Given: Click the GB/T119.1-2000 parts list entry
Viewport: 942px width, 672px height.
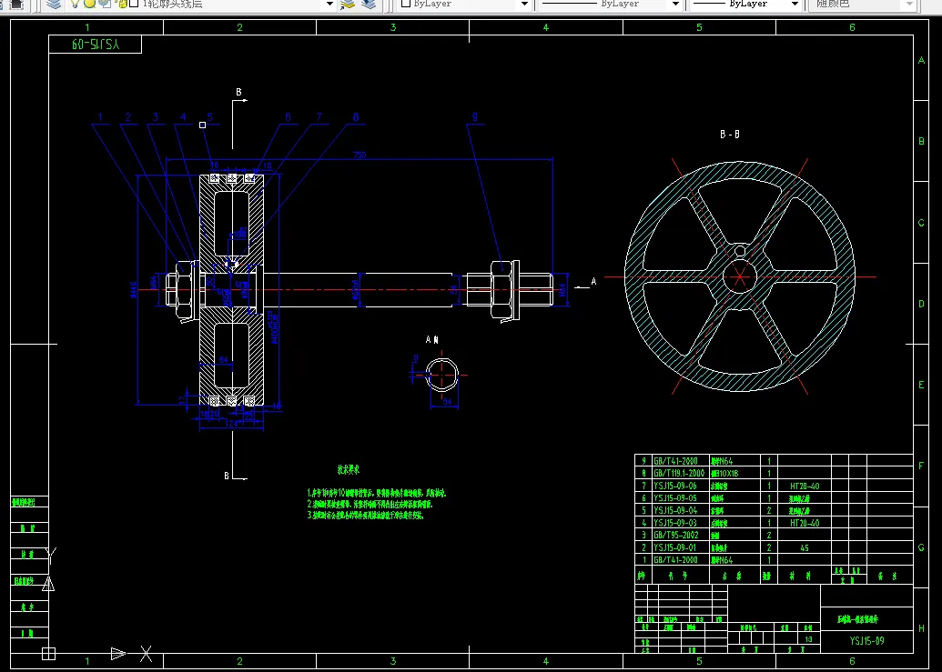Looking at the screenshot, I should [679, 474].
